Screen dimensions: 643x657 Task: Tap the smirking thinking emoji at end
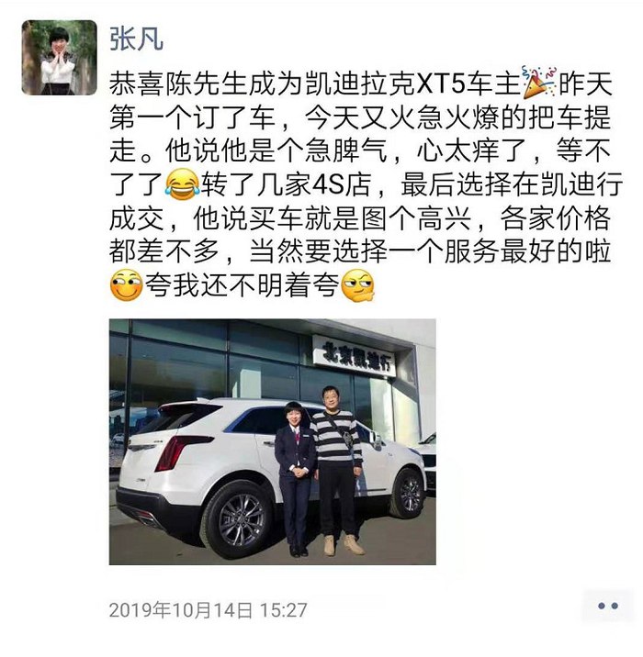pos(357,285)
